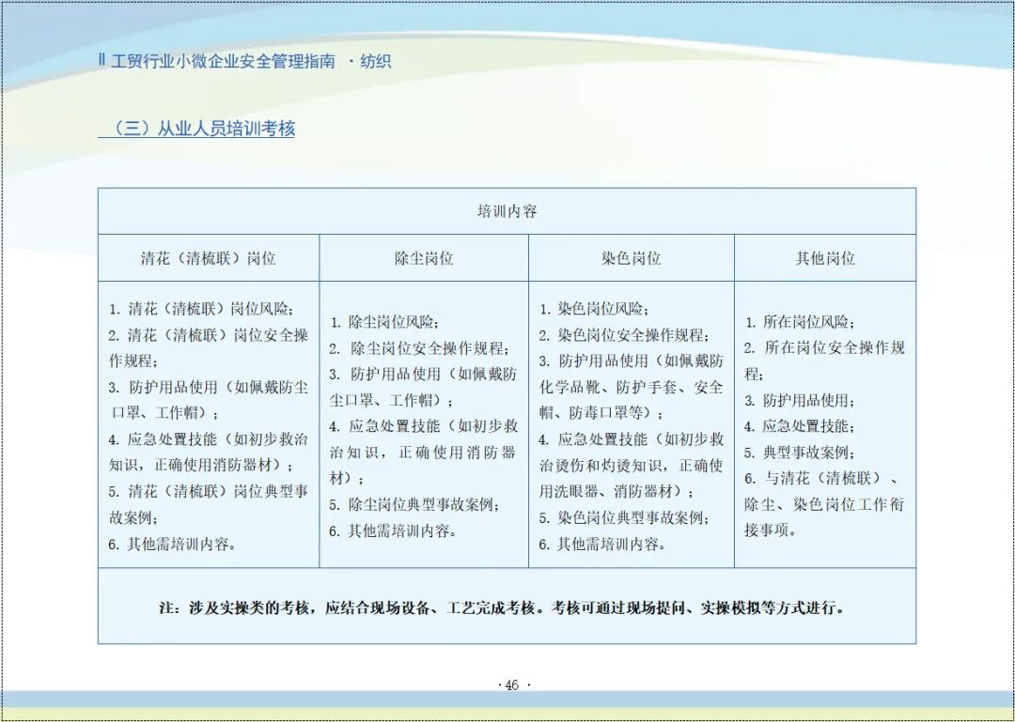The width and height of the screenshot is (1015, 722).
Task: Click line 用洗眼器、消防器材）
Action: (x=617, y=492)
